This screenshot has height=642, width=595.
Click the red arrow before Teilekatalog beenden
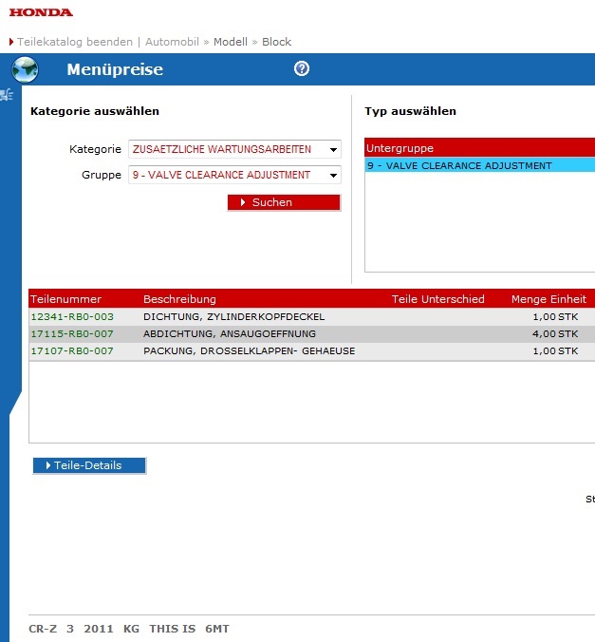(11, 42)
